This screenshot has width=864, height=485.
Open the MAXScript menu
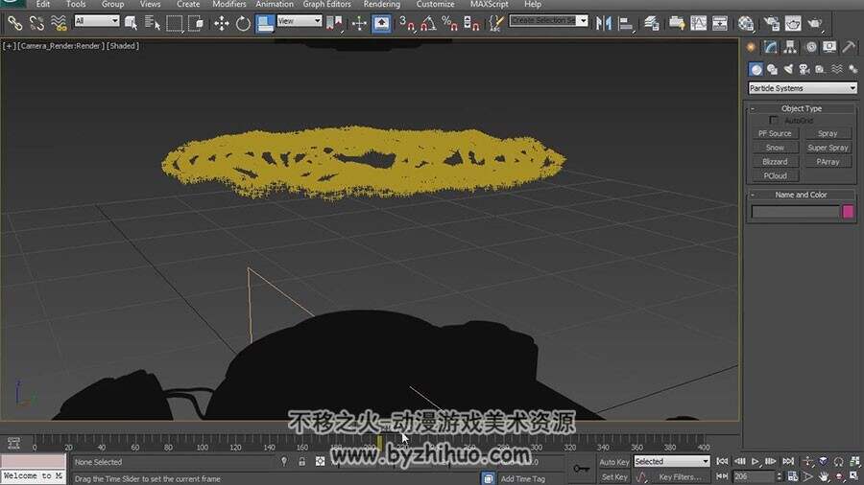[x=490, y=4]
